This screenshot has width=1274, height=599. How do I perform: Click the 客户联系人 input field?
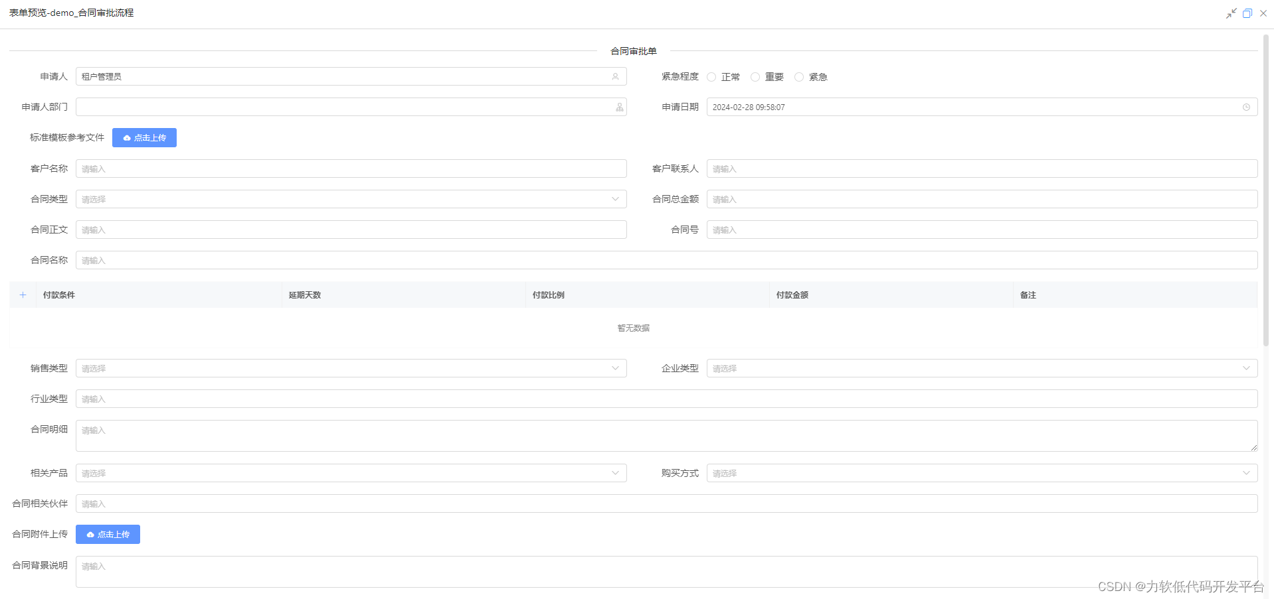coord(982,168)
